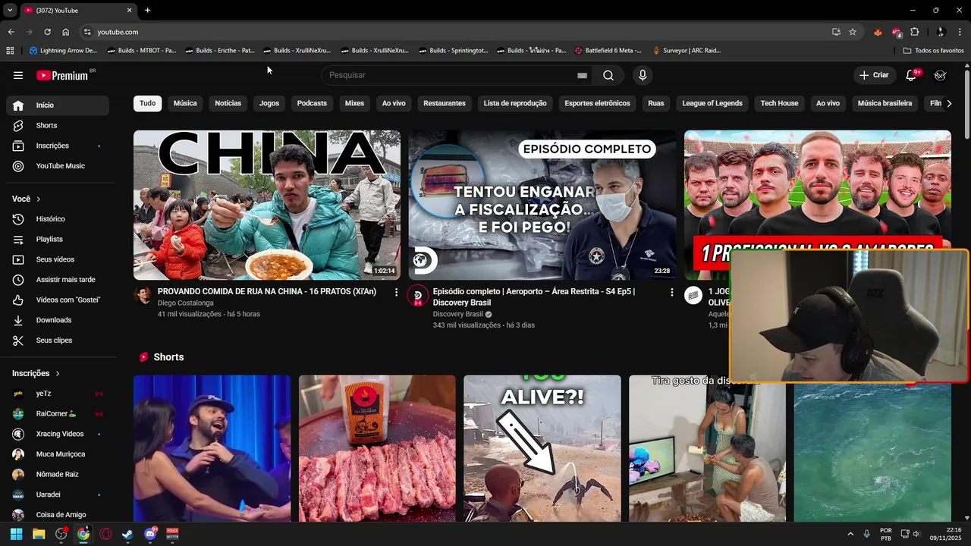Open the grilled meat Shorts thumbnail
The width and height of the screenshot is (971, 546).
click(x=377, y=448)
